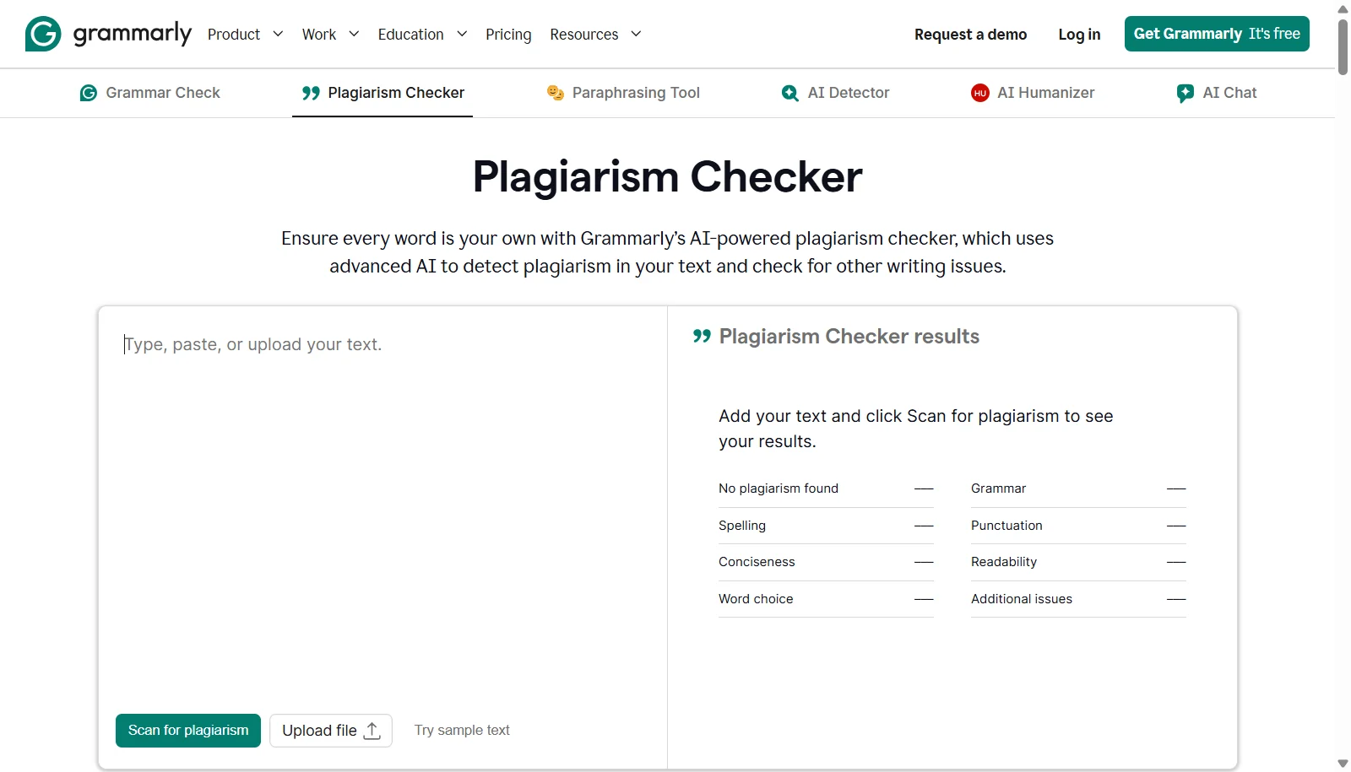This screenshot has height=772, width=1351.
Task: Click the "Punctuation" result label
Action: tap(1006, 526)
